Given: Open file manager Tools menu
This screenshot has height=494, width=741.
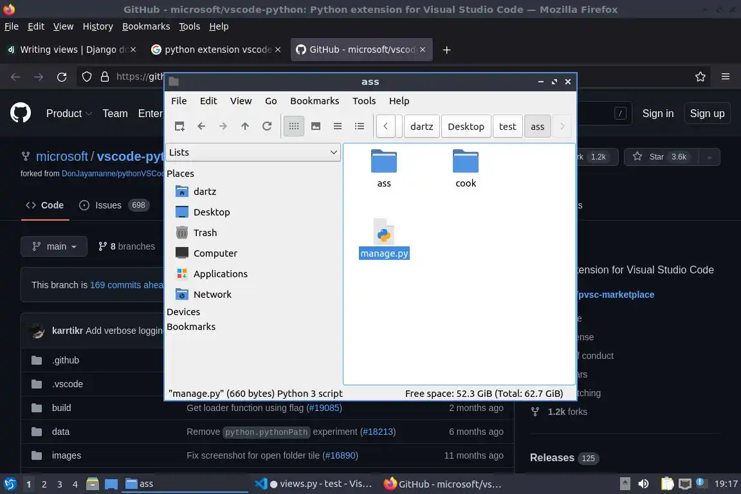Looking at the screenshot, I should coord(364,101).
